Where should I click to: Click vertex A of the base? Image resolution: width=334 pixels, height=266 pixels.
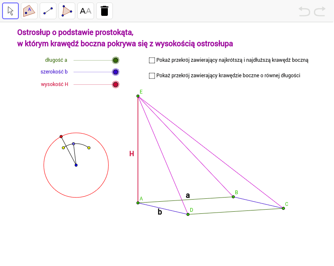(138, 203)
